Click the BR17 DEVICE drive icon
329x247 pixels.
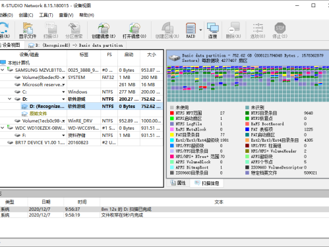[10, 142]
